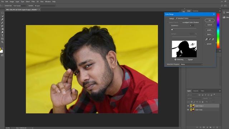Click the hue spectrum strip
Viewport: 229px width, 129px height.
(218, 31)
